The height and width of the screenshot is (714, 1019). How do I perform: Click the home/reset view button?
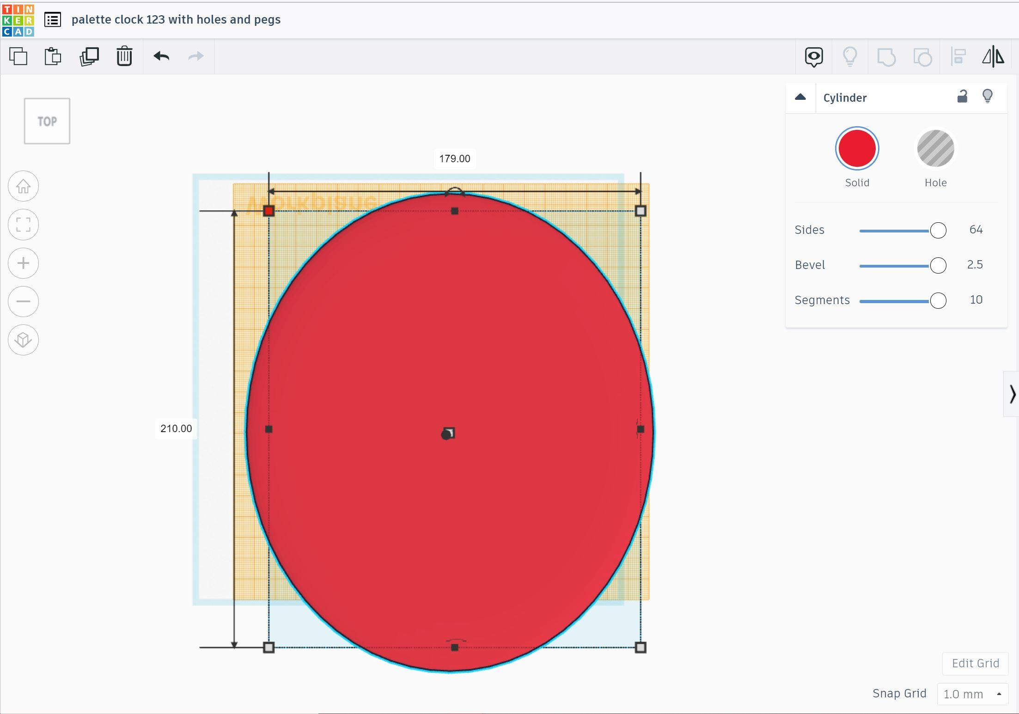[x=23, y=186]
